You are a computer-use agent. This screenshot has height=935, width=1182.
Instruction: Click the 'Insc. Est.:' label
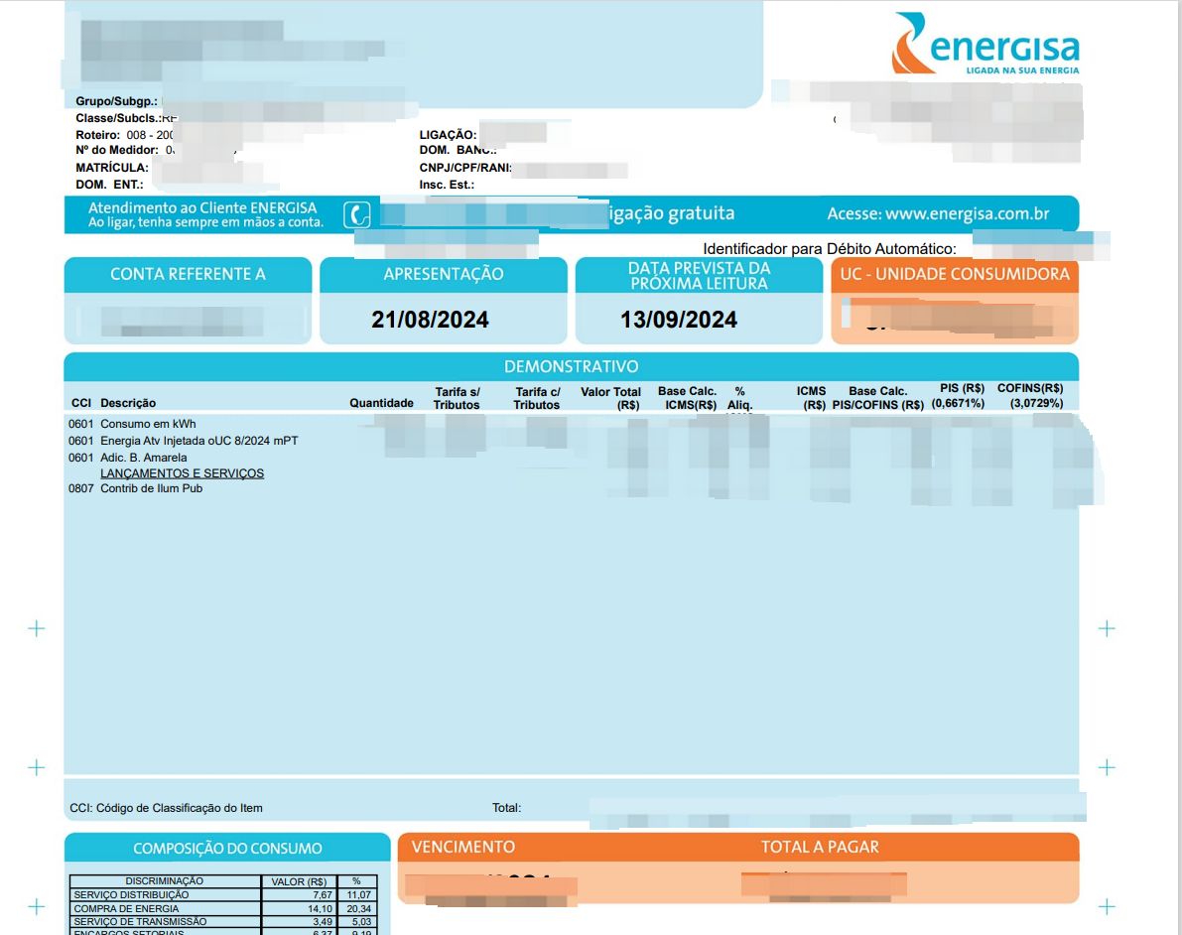coord(447,185)
